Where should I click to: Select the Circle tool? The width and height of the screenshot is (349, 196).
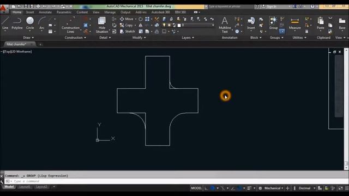pos(30,23)
